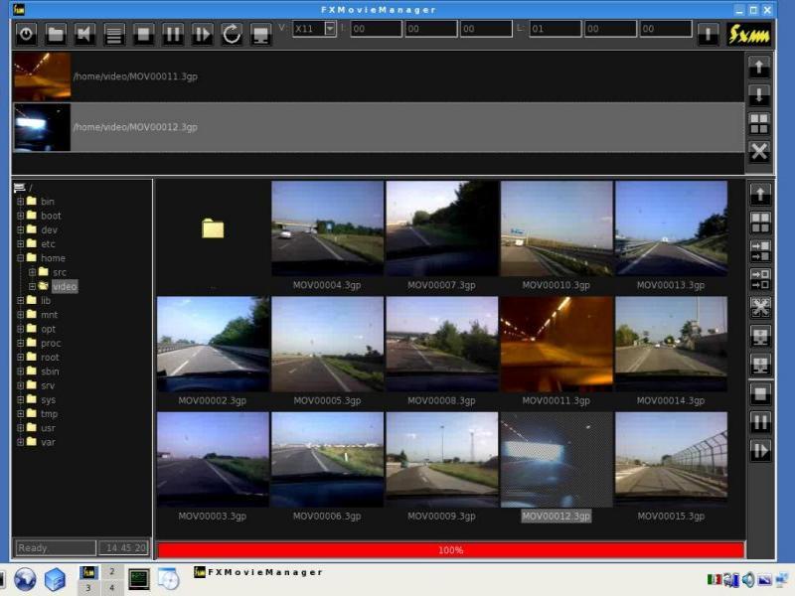The width and height of the screenshot is (795, 596).
Task: Expand the bin folder in the tree
Action: 20,202
